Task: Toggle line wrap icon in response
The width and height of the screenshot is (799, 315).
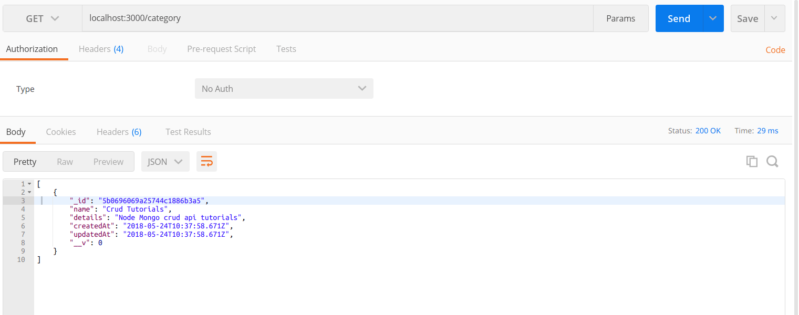Action: coord(206,162)
